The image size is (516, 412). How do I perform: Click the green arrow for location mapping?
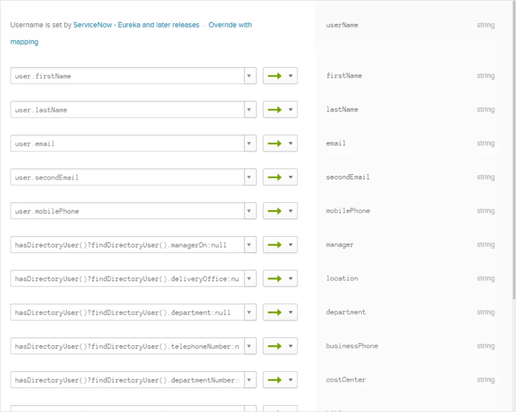coord(275,279)
